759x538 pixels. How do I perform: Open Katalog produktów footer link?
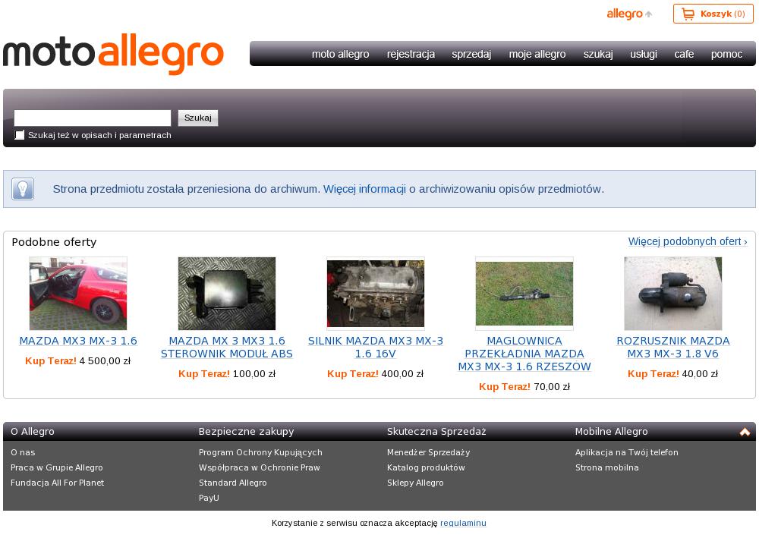coord(426,467)
